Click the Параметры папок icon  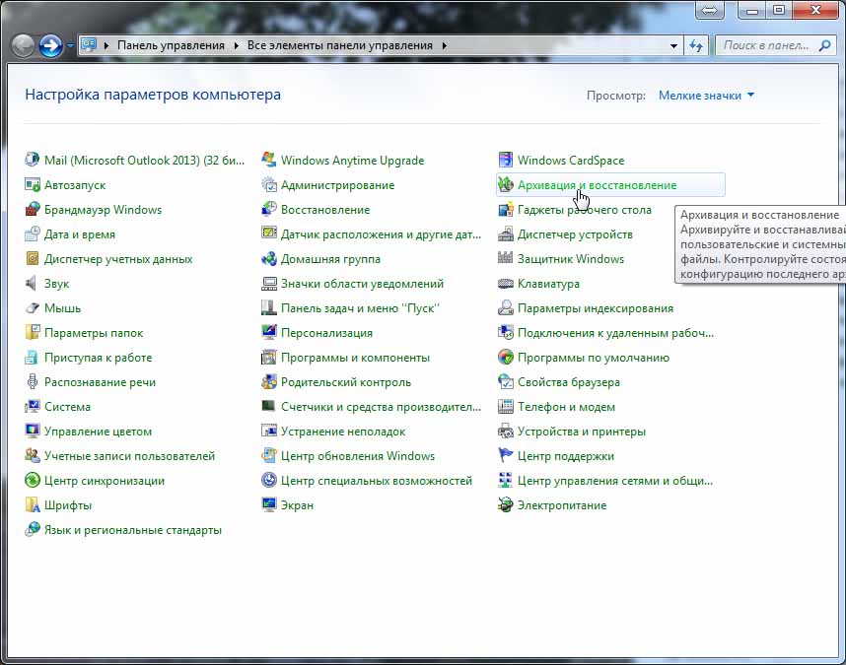pos(33,333)
